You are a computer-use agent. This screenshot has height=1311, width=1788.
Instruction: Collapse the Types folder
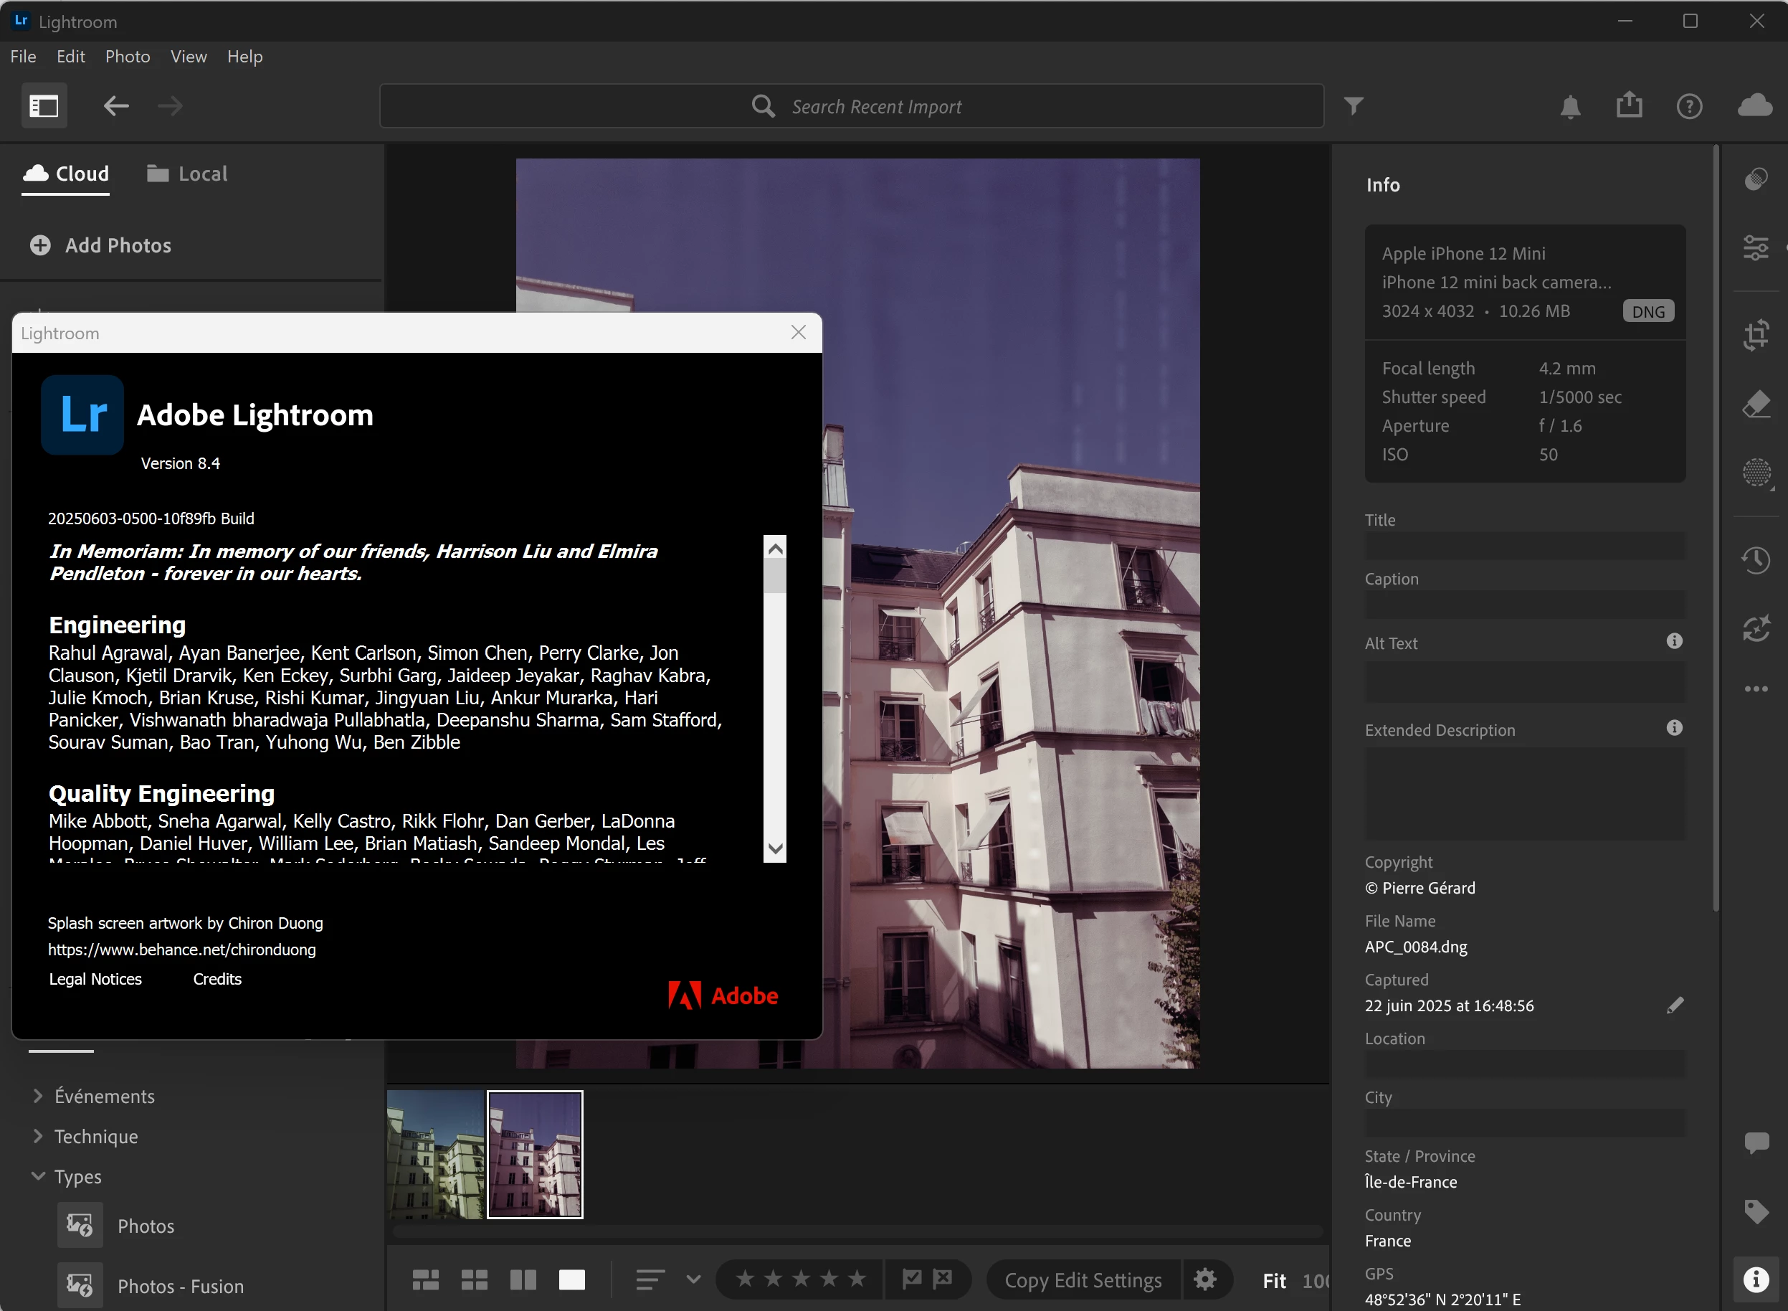pyautogui.click(x=37, y=1176)
